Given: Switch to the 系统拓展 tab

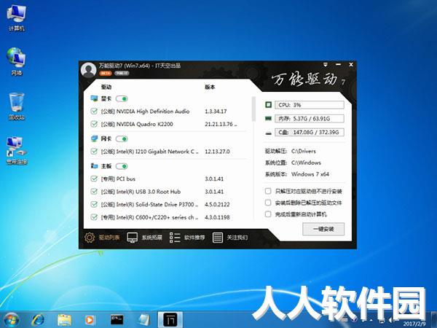Looking at the screenshot, I should [144, 238].
